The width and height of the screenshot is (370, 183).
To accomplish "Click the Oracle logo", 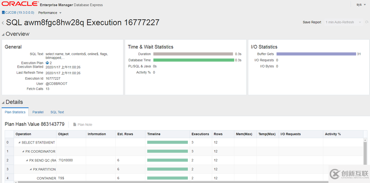I will (x=19, y=5).
